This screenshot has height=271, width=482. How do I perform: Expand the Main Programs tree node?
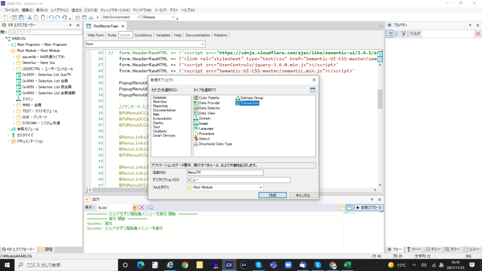click(8, 45)
